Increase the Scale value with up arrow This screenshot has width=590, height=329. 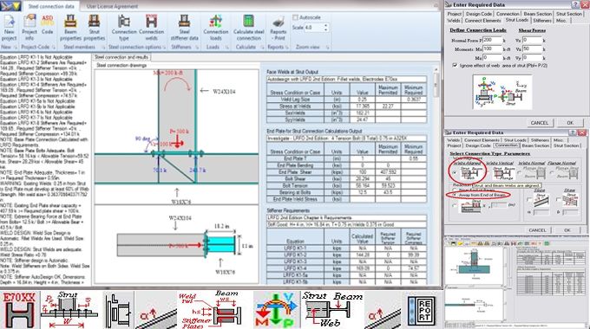(325, 25)
